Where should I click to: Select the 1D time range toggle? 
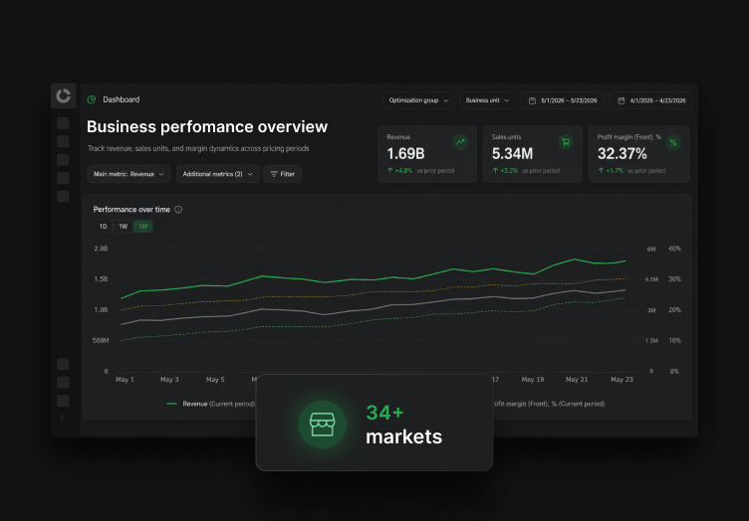tap(104, 227)
